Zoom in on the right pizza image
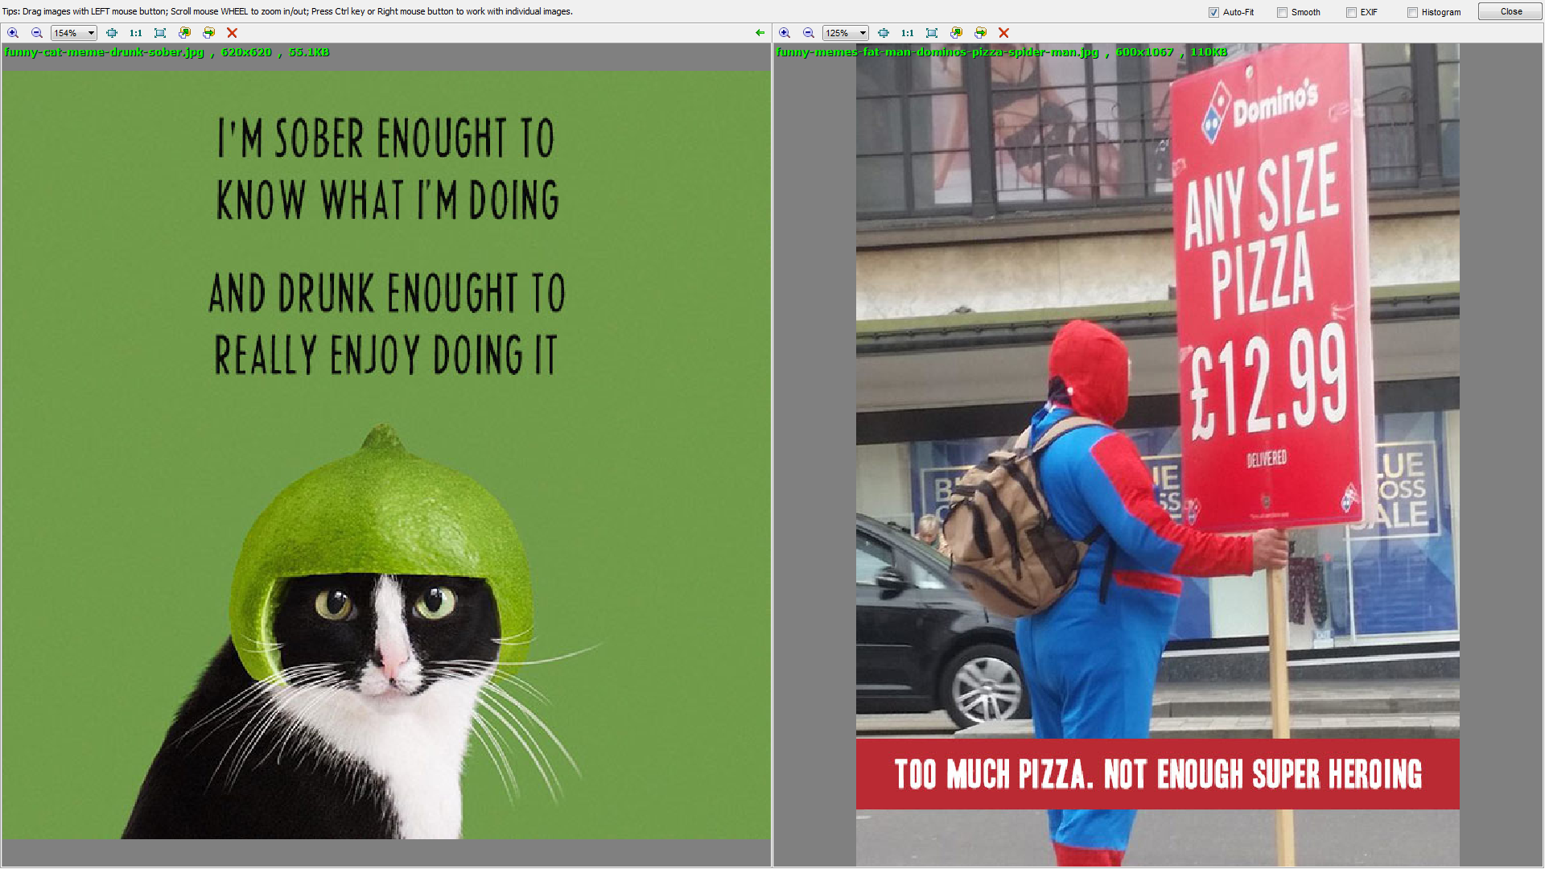The image size is (1545, 869). [x=785, y=33]
